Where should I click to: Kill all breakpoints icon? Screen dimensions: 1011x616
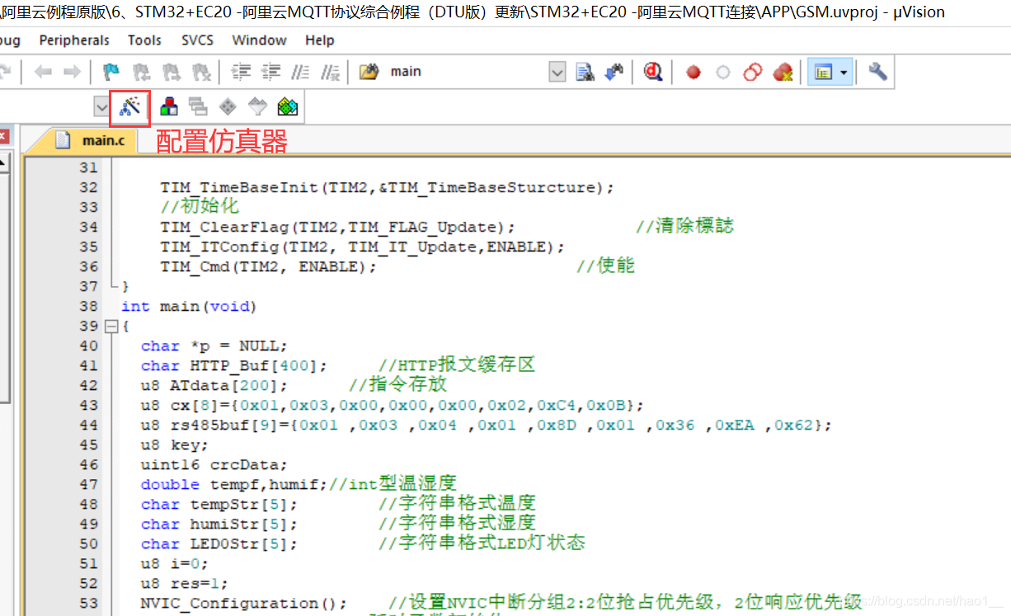pyautogui.click(x=783, y=72)
